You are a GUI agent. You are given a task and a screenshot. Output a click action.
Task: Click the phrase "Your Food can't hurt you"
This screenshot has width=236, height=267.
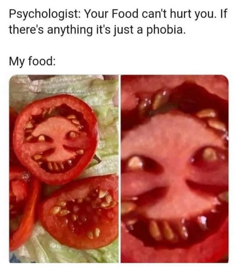tap(149, 14)
